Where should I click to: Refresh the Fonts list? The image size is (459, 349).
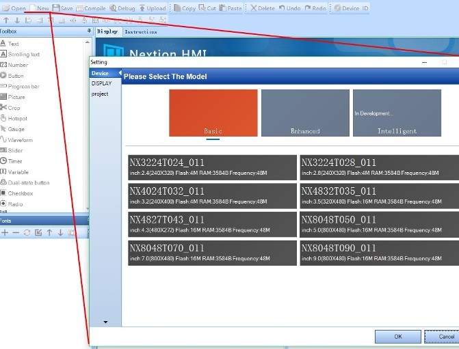27,233
